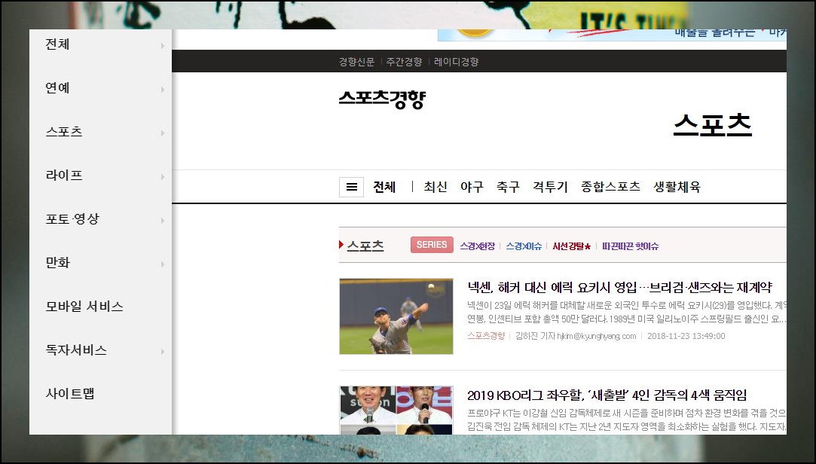Image resolution: width=816 pixels, height=464 pixels.
Task: Click the 2018-11-23 13:49:00 timestamp
Action: [686, 336]
